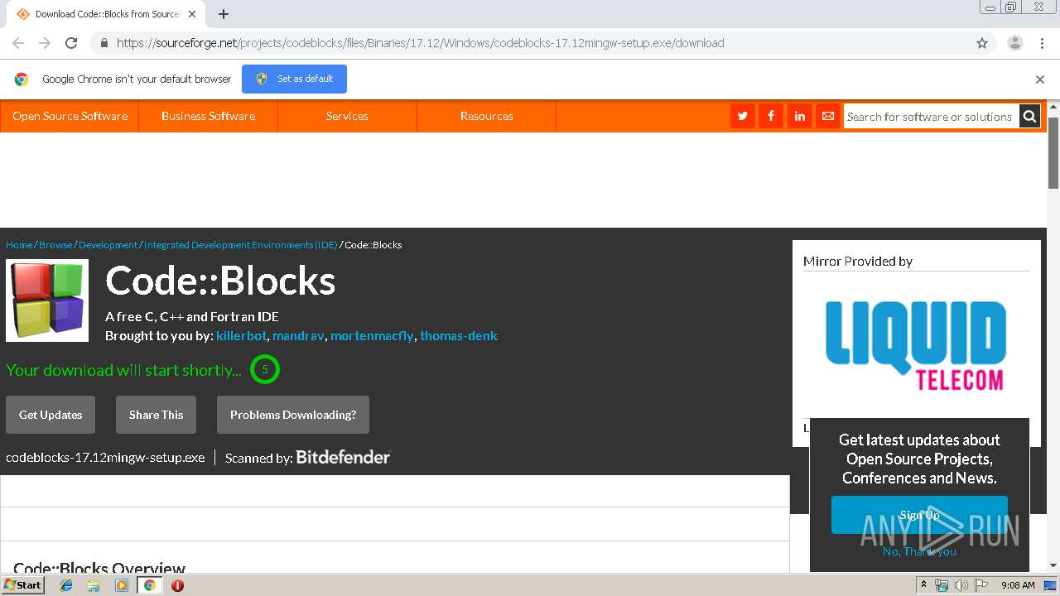Open the Business Software menu
1060x596 pixels.
click(x=208, y=116)
